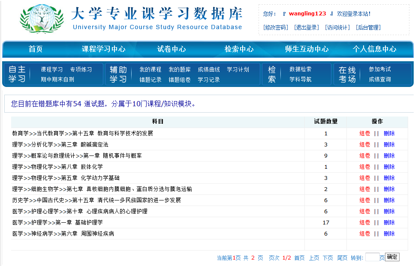This screenshot has width=415, height=266.
Task: Click the 操作 column header
Action: [377, 121]
